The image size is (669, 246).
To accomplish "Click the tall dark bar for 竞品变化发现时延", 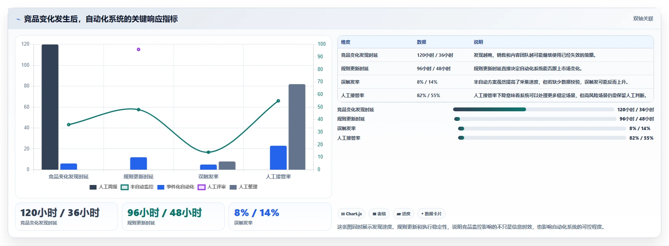I will [50, 107].
